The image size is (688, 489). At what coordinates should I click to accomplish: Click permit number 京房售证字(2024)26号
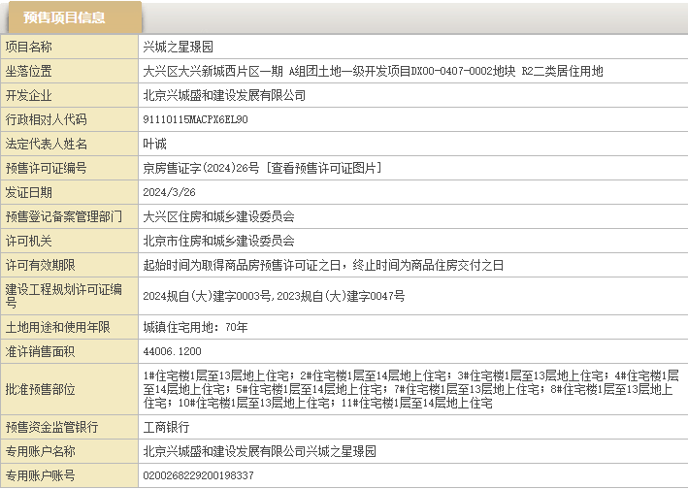pos(199,169)
